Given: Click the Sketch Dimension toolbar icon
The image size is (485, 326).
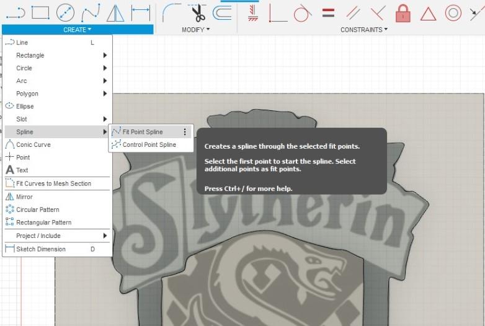Looking at the screenshot, I should (140, 12).
